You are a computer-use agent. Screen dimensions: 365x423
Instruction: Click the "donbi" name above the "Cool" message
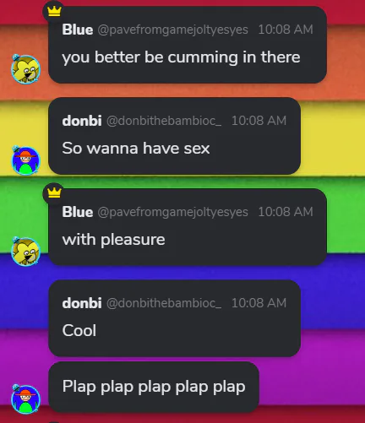pyautogui.click(x=82, y=303)
